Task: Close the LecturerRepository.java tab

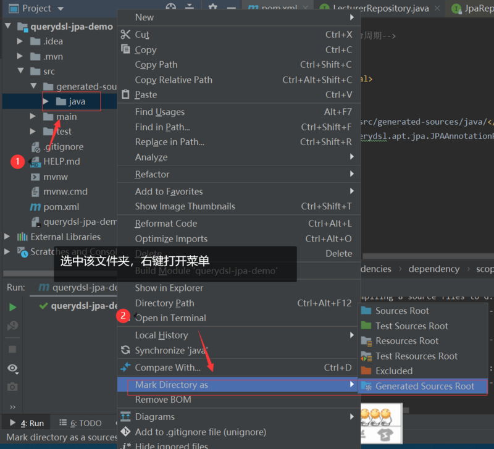Action: [x=437, y=8]
